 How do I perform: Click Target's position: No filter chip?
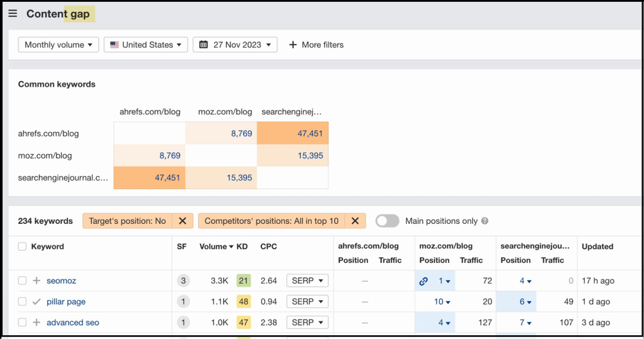tap(127, 221)
